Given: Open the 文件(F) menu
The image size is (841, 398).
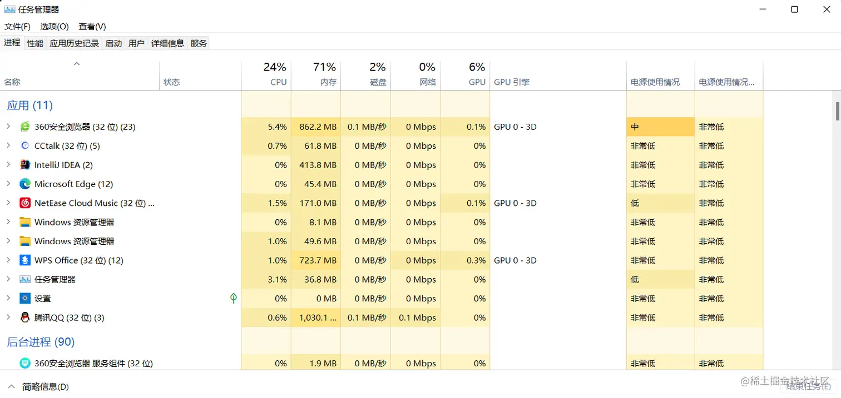Looking at the screenshot, I should (x=17, y=26).
